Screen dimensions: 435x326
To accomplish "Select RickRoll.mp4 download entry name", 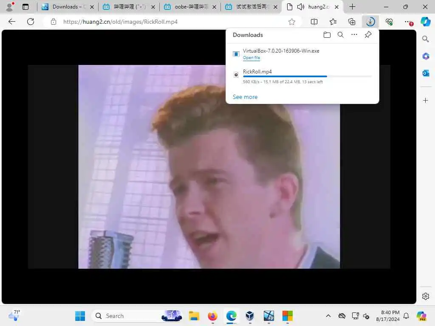I will (x=257, y=71).
